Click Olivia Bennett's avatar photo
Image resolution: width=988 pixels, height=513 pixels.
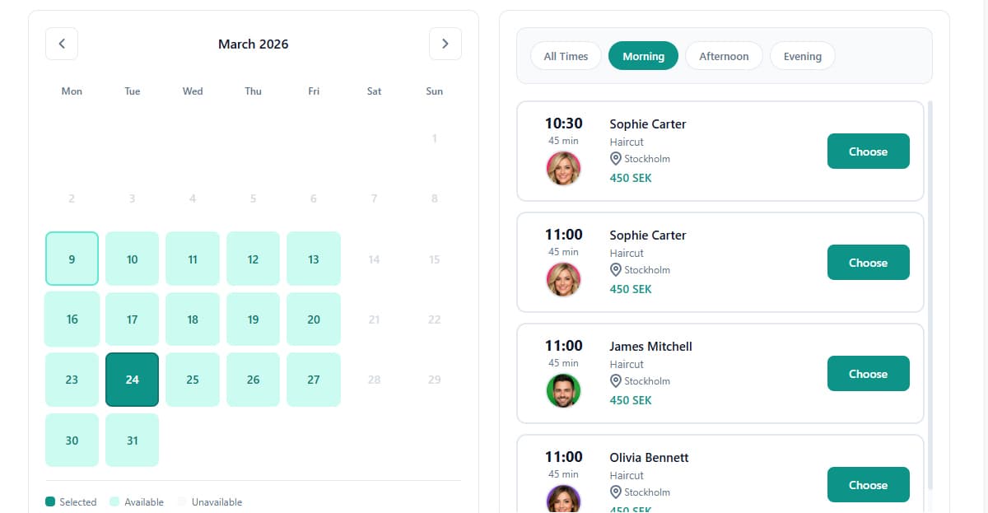[x=563, y=500]
